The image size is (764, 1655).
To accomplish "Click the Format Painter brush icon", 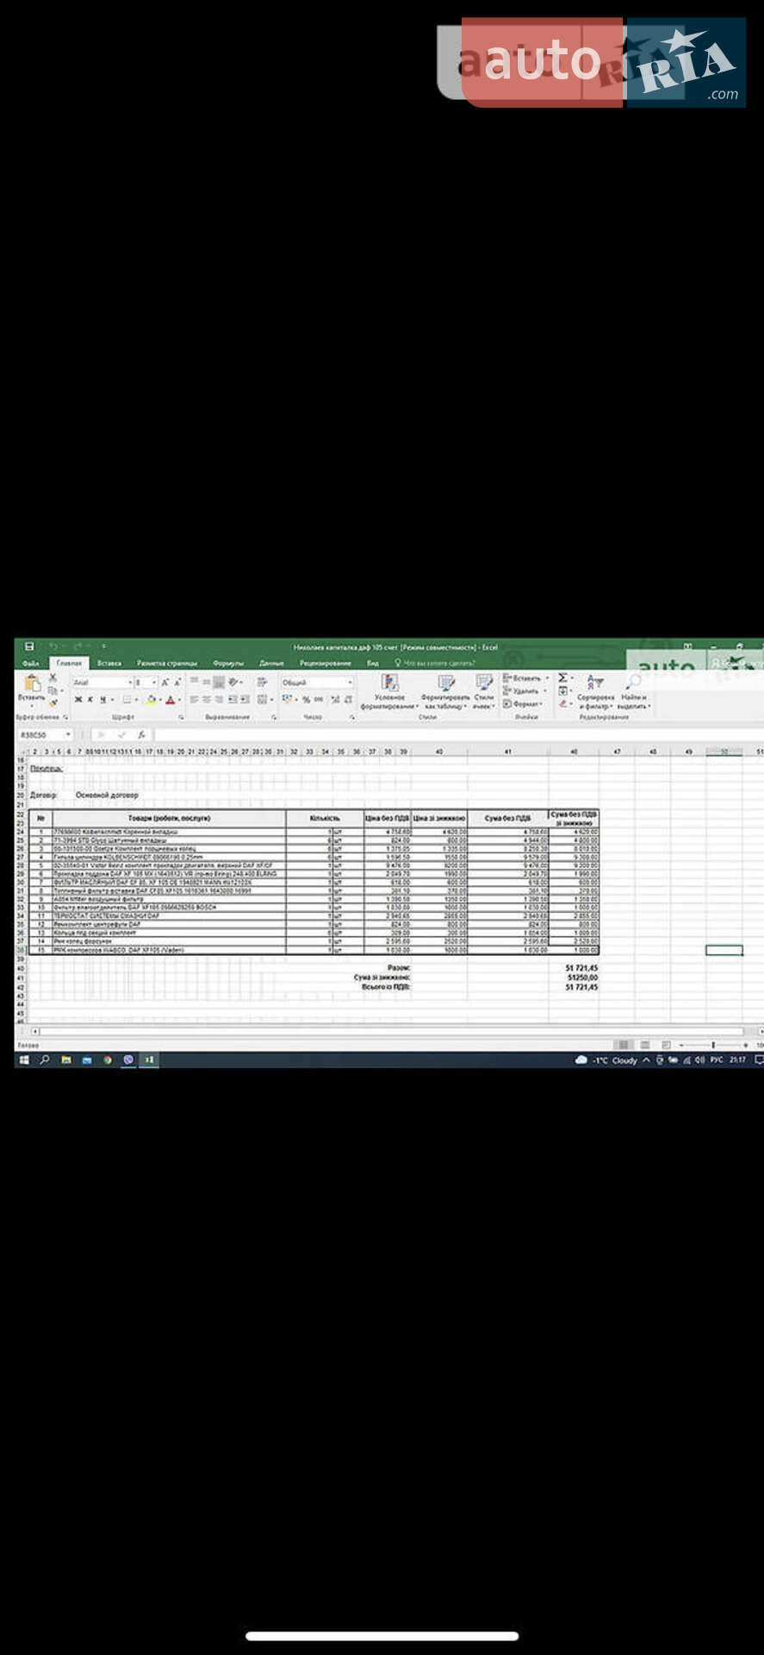I will pos(53,703).
